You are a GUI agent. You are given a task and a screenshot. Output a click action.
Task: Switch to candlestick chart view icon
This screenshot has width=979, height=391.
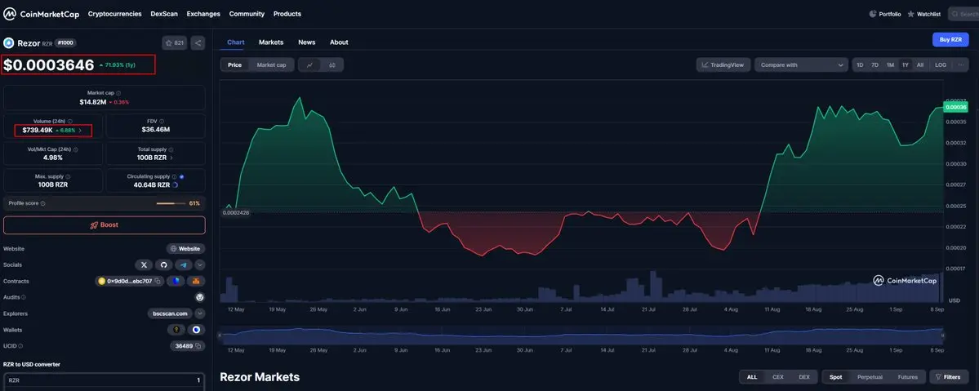332,65
